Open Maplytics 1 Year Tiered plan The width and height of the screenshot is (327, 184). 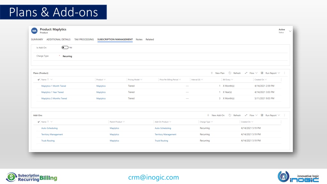coord(52,92)
